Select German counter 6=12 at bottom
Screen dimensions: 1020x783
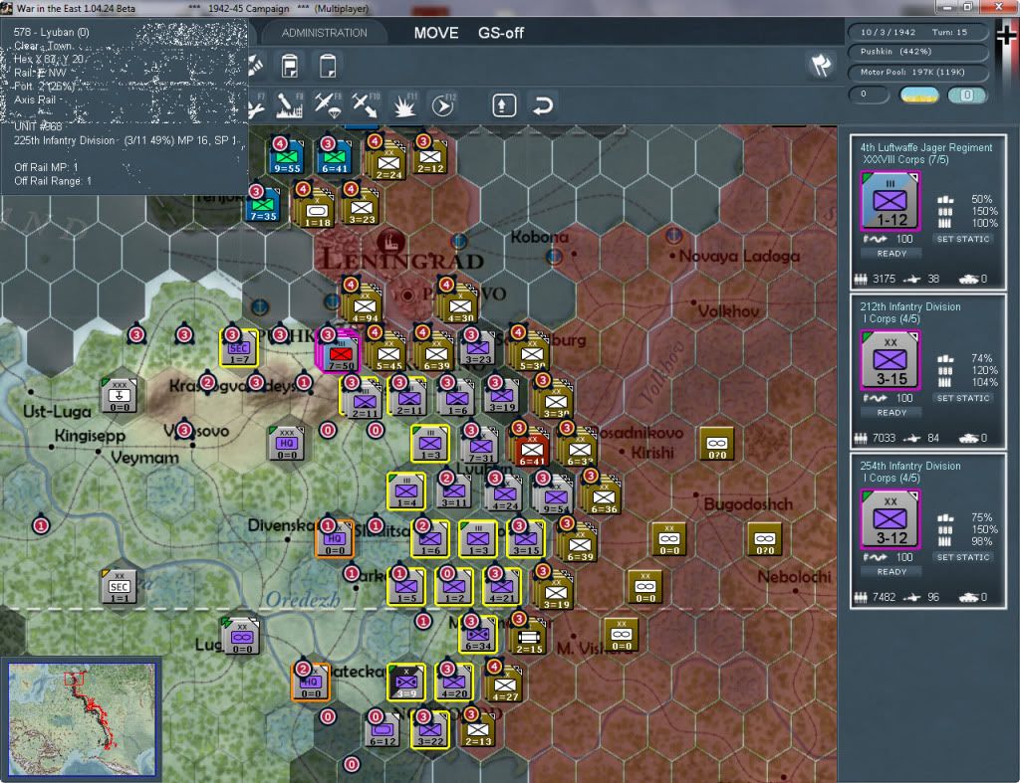coord(382,730)
